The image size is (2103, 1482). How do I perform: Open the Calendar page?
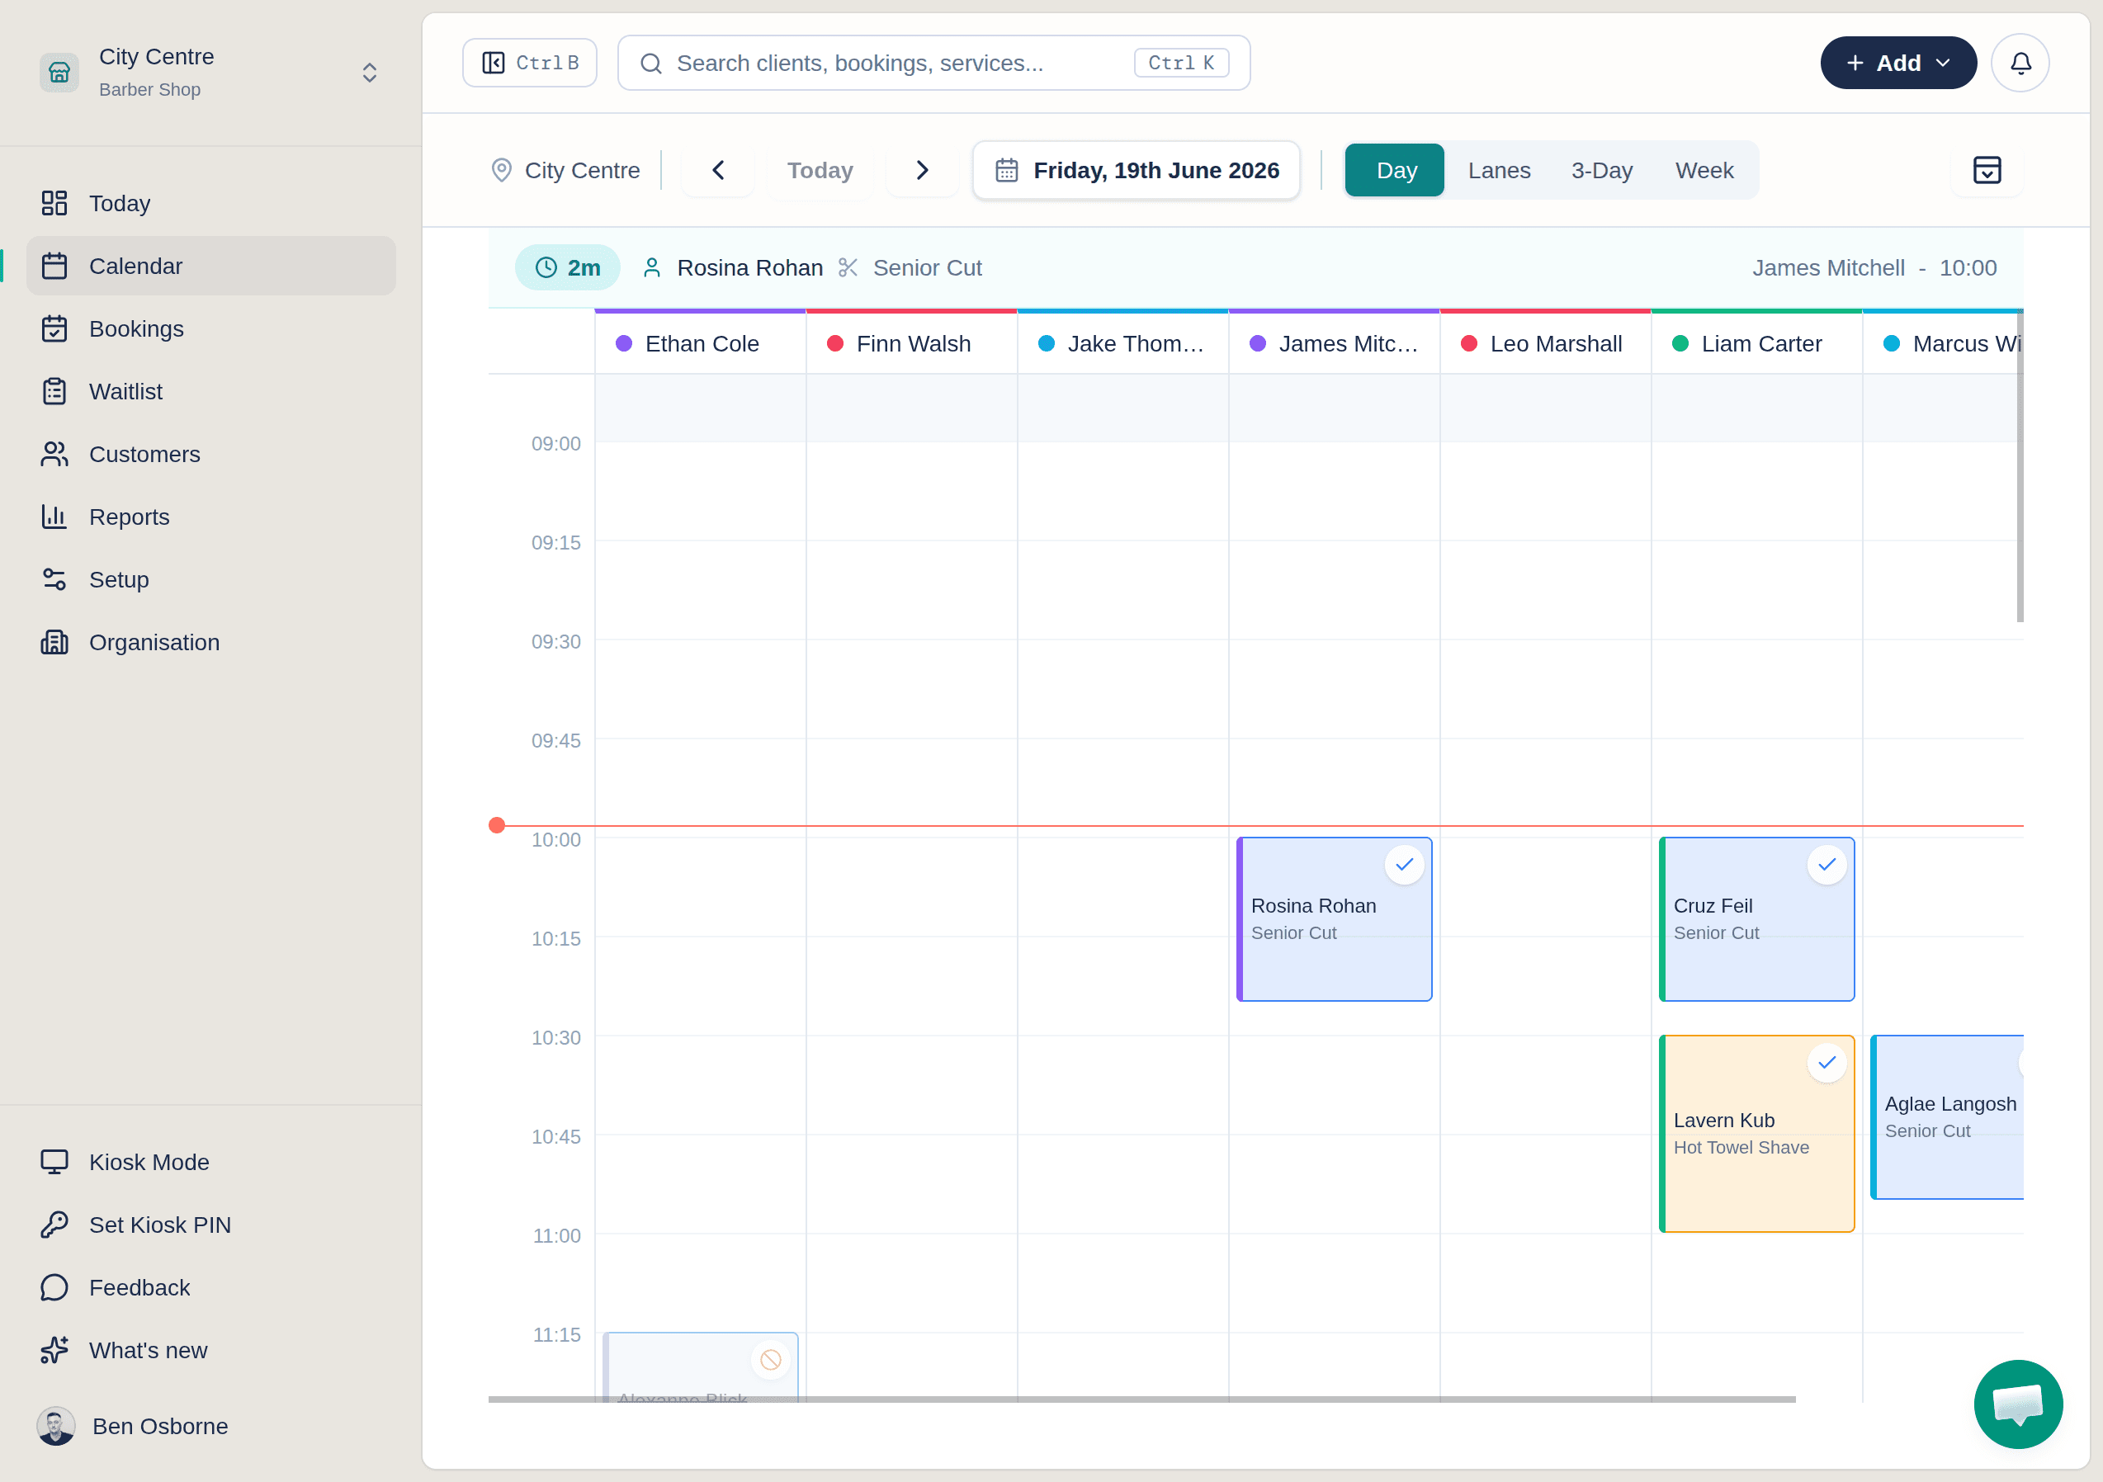[210, 266]
